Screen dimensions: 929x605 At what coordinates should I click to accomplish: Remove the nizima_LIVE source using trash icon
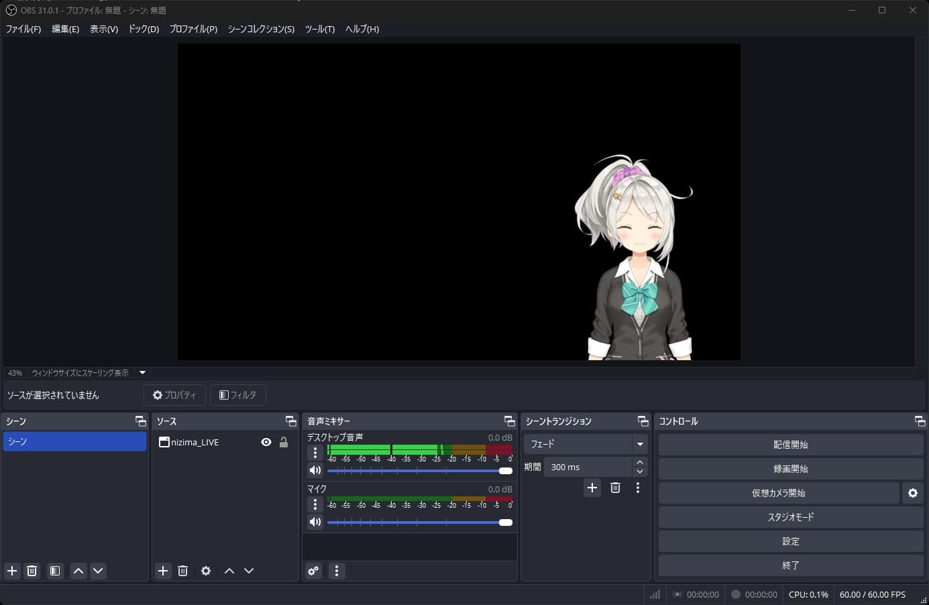point(182,571)
